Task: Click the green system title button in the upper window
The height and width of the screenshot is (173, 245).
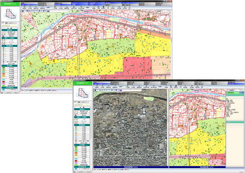Action: click(10, 4)
